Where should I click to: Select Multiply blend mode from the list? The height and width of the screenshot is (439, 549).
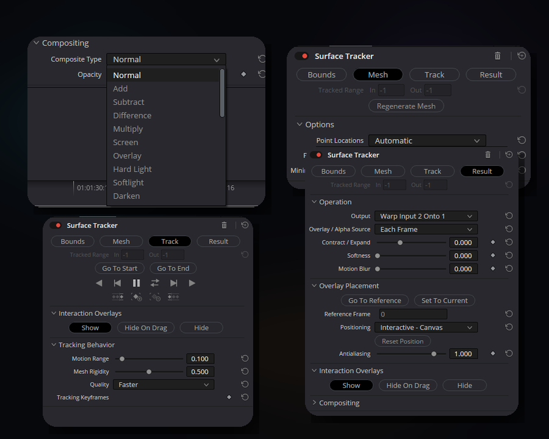point(128,129)
